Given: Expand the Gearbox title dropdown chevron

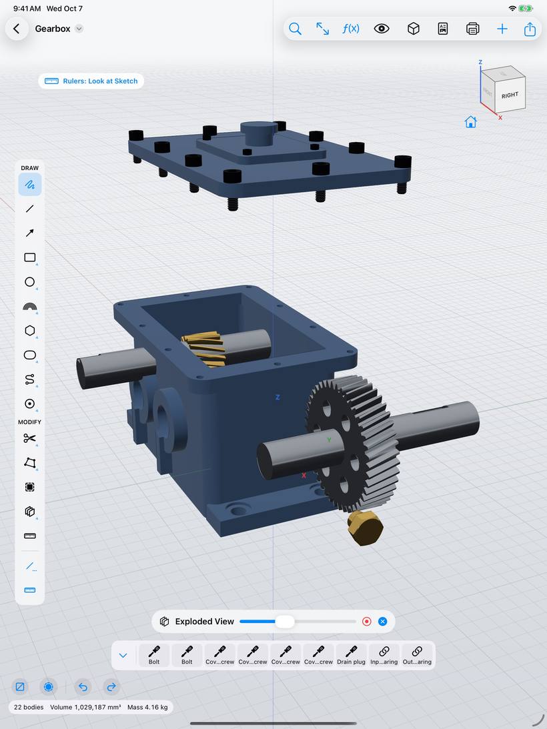Looking at the screenshot, I should tap(79, 29).
